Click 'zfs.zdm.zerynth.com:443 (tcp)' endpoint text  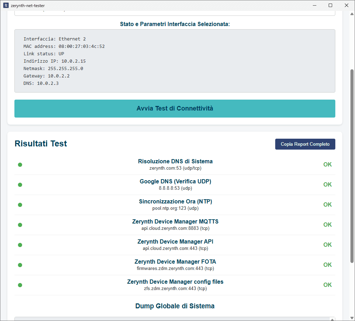click(175, 289)
